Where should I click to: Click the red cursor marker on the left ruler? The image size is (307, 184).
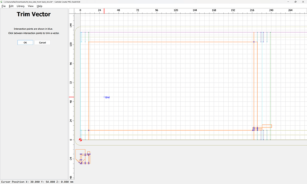click(71, 97)
